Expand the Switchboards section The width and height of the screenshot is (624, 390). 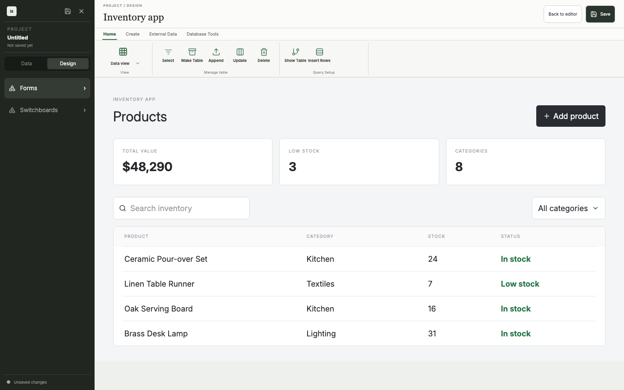pos(47,110)
